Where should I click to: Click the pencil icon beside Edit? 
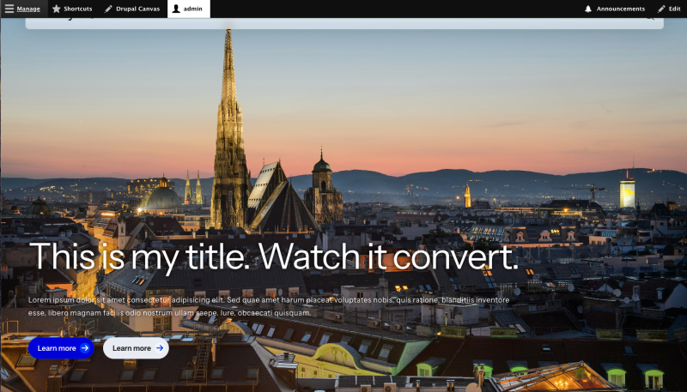(x=661, y=9)
